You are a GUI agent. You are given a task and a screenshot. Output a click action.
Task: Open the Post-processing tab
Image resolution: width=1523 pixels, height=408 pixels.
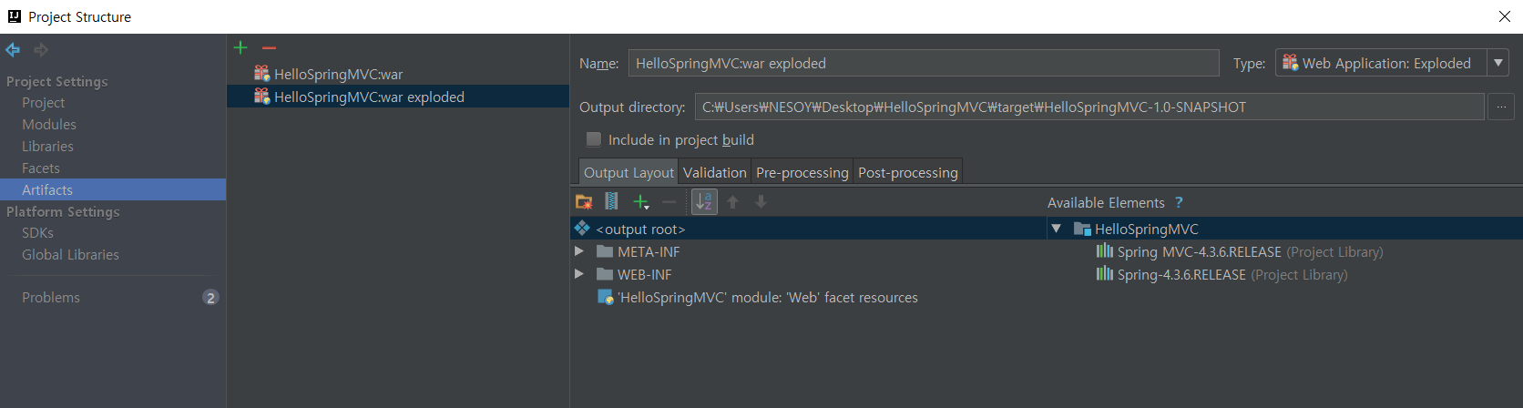[908, 172]
